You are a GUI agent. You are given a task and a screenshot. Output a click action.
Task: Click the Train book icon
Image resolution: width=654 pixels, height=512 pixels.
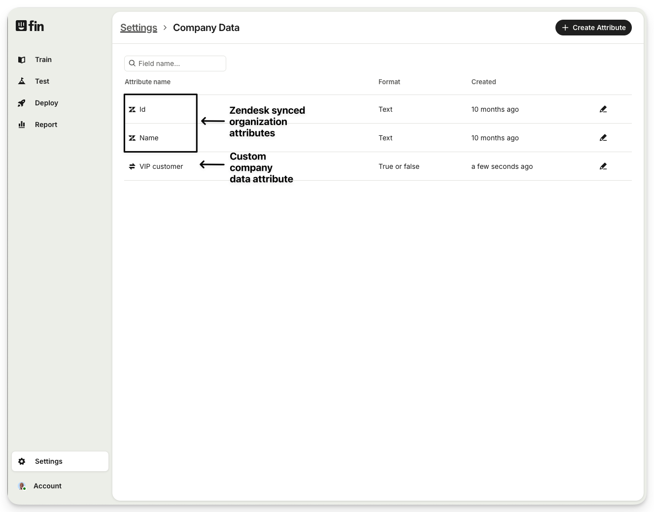[x=22, y=60]
